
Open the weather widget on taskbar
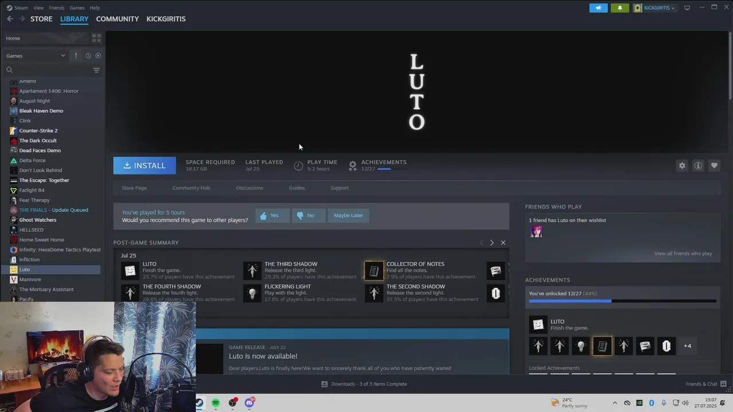[x=568, y=403]
